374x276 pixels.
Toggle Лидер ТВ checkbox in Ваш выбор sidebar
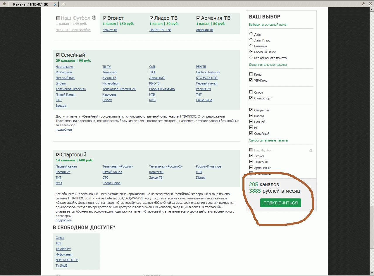click(x=251, y=161)
